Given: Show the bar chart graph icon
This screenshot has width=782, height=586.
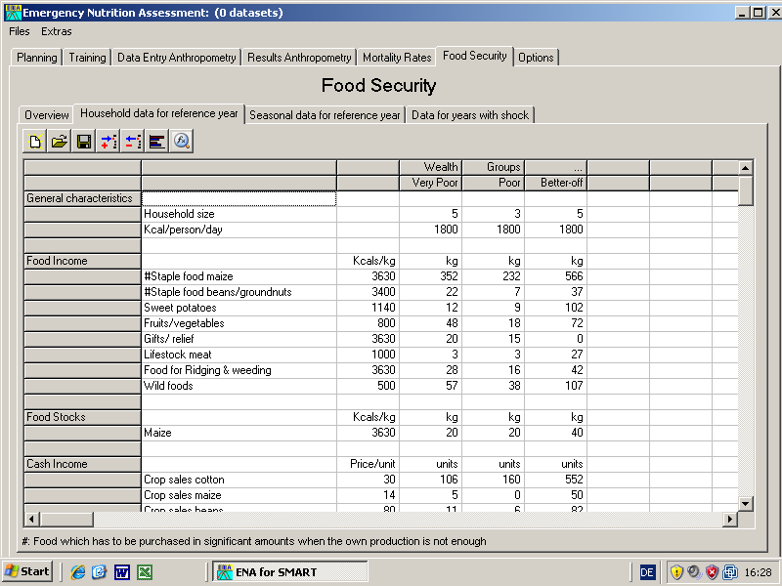Looking at the screenshot, I should [157, 142].
